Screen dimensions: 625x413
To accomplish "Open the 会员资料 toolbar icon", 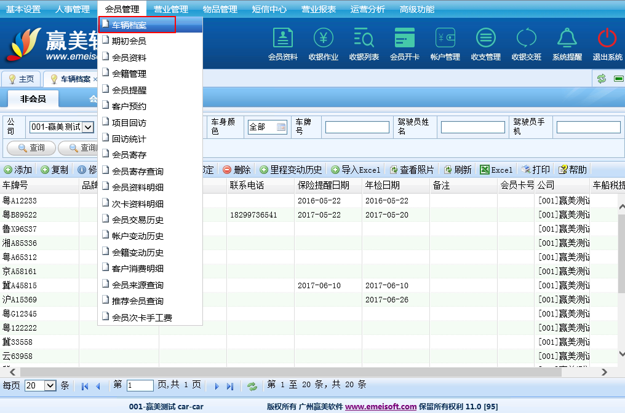I will (283, 44).
